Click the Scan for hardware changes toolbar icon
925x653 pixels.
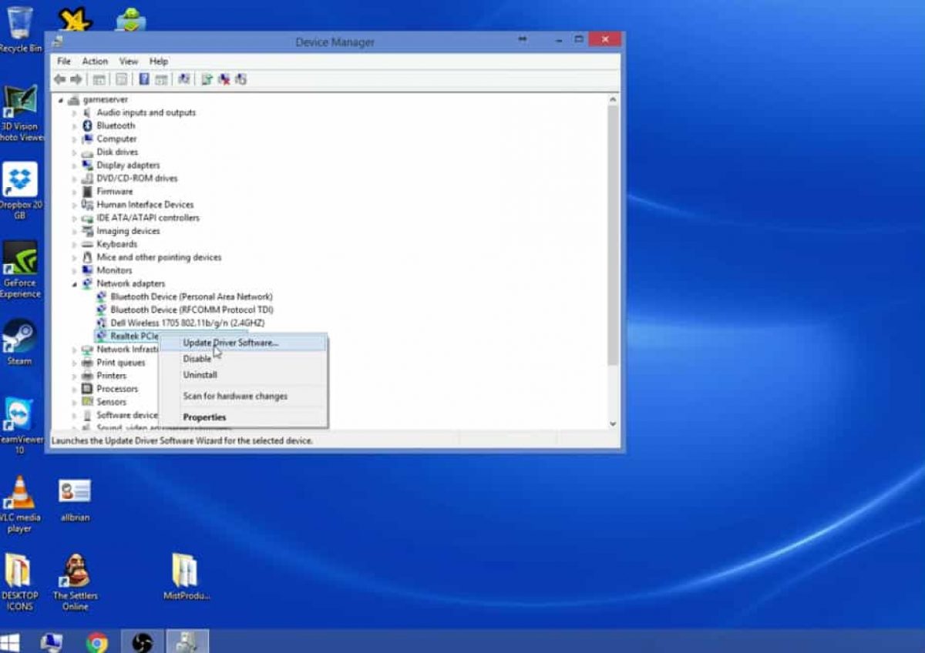184,79
